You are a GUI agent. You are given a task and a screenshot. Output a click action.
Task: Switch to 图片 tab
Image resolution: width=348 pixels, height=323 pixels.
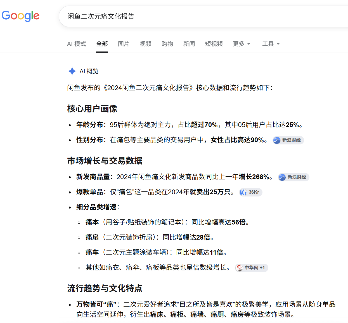(x=124, y=44)
